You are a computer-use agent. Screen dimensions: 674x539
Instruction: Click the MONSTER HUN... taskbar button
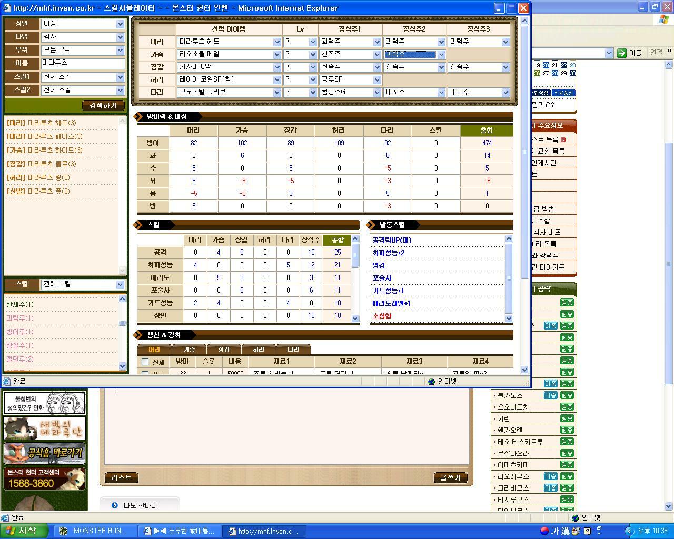[95, 531]
